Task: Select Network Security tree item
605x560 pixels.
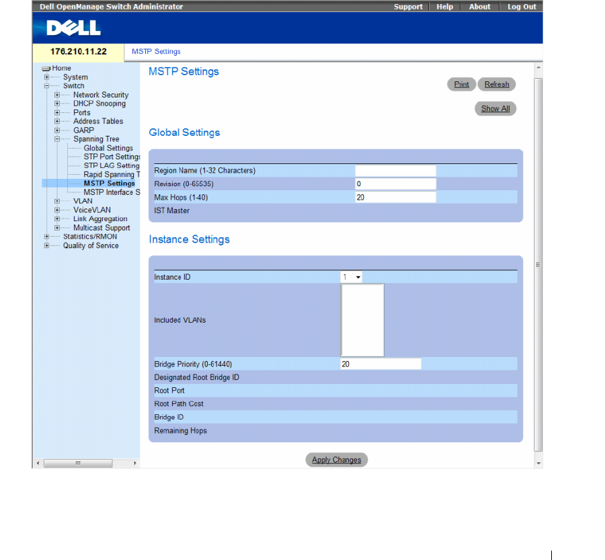Action: tap(101, 95)
